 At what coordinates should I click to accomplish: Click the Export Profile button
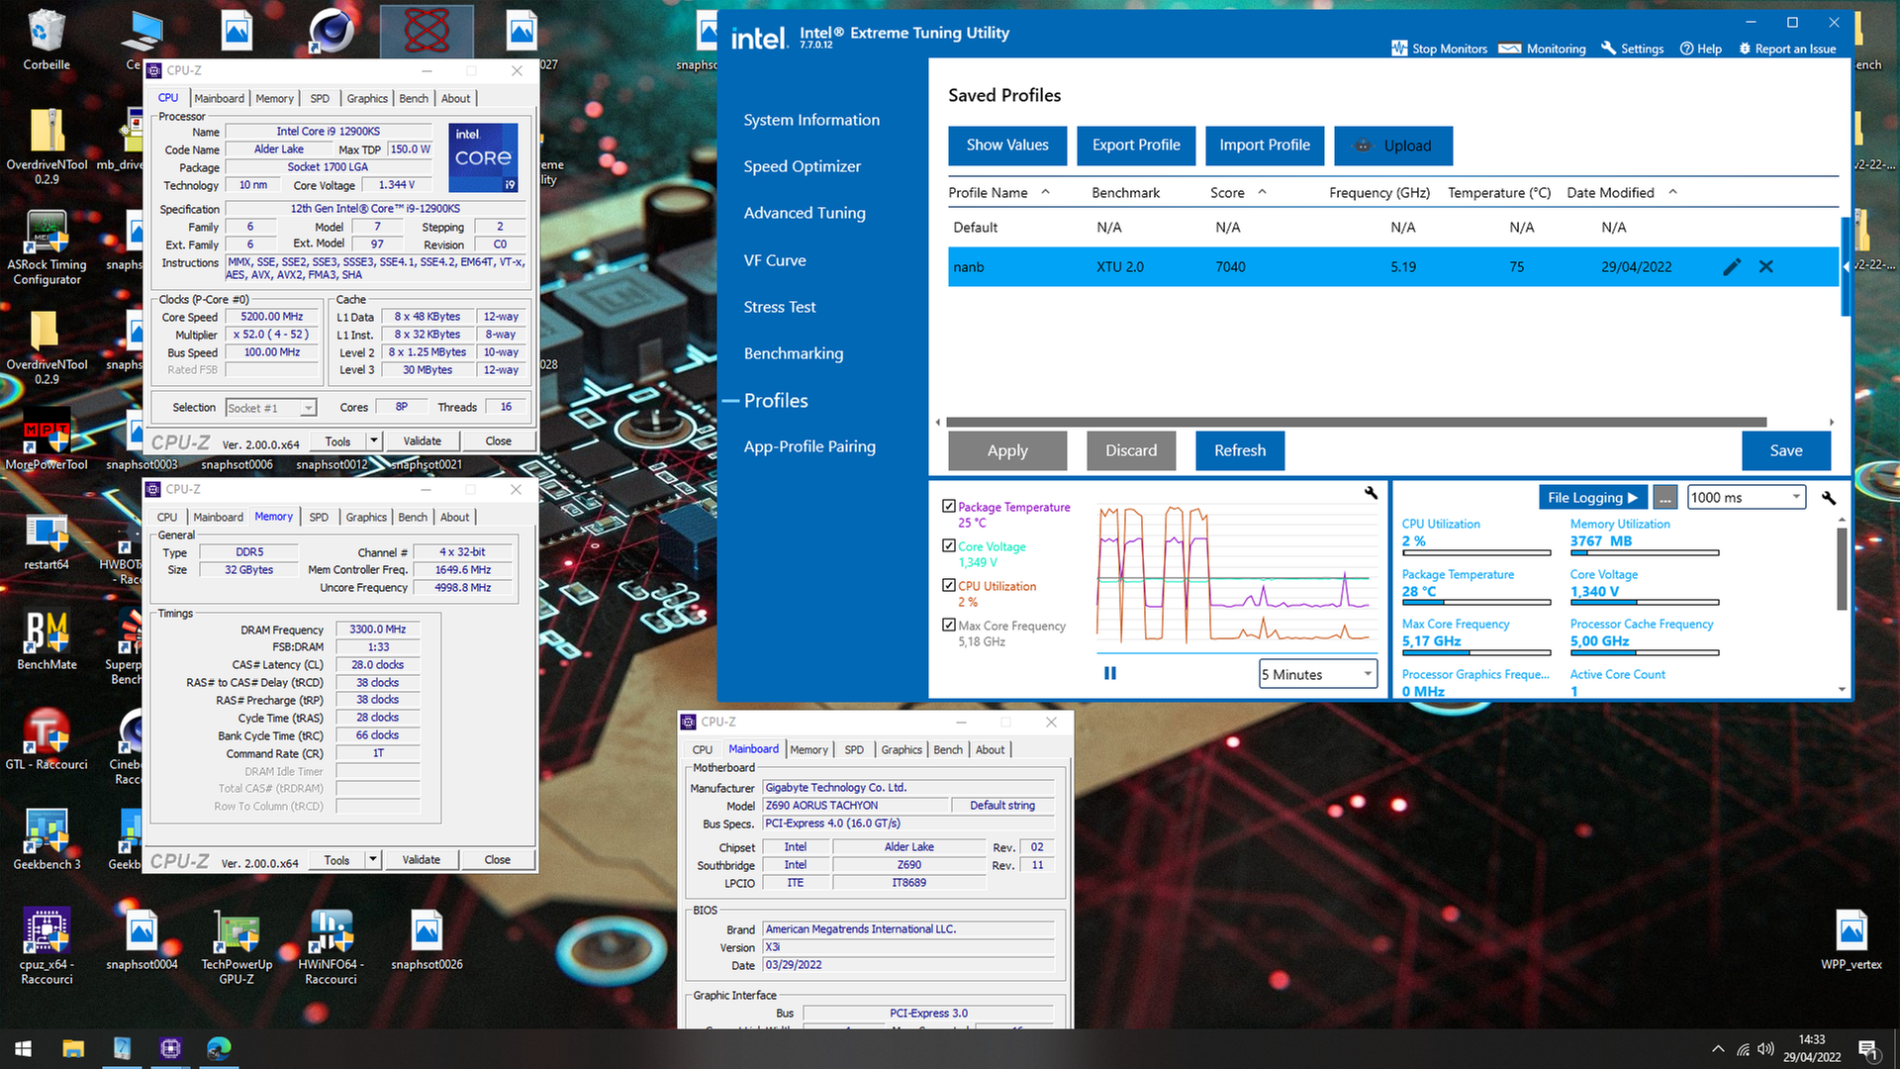[1136, 146]
